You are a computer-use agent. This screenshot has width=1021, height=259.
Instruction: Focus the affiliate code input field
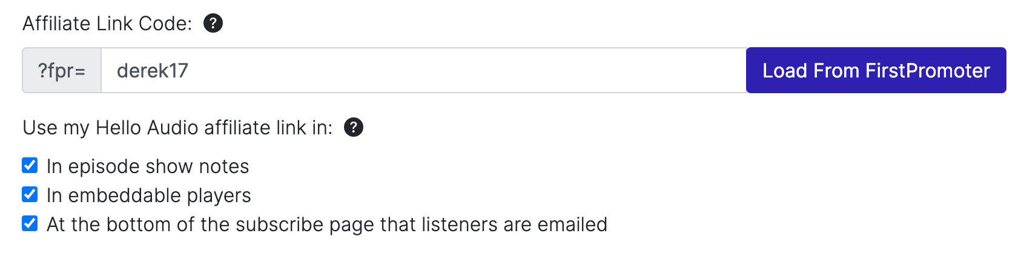pyautogui.click(x=423, y=70)
